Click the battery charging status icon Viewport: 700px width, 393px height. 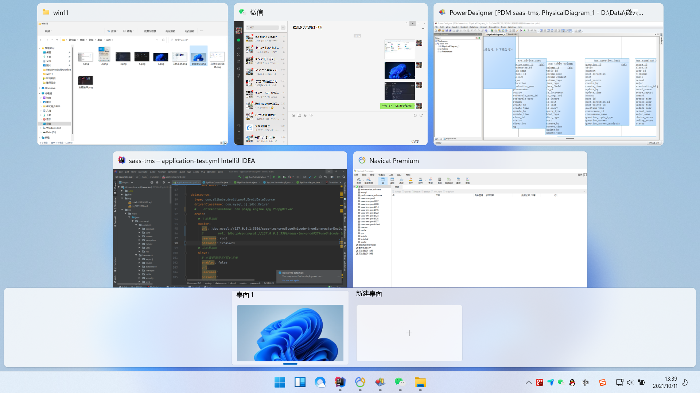[642, 382]
